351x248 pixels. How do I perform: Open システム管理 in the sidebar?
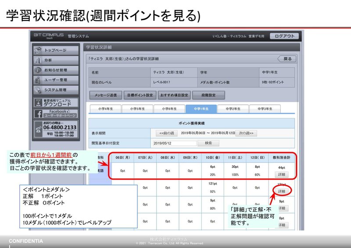(56, 90)
